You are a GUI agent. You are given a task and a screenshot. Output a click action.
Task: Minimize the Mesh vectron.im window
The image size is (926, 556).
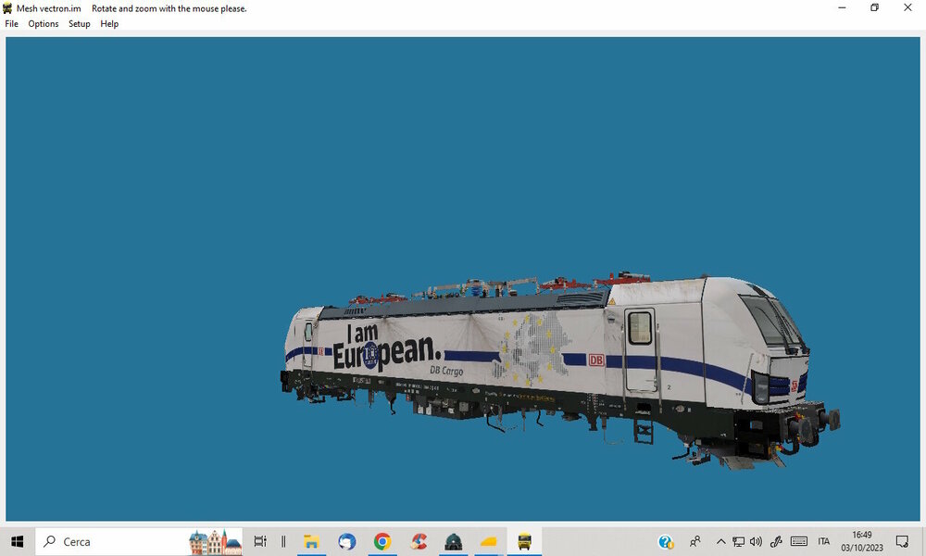pos(842,7)
